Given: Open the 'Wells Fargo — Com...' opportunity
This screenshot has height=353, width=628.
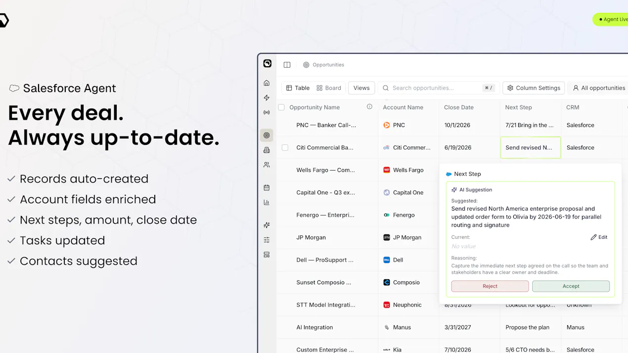Looking at the screenshot, I should point(325,170).
